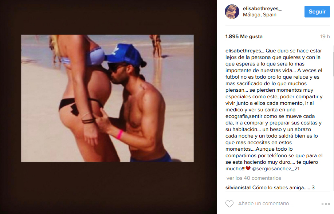The image size is (334, 214).
Task: Click the red heart emoji in caption
Action: [x=248, y=168]
